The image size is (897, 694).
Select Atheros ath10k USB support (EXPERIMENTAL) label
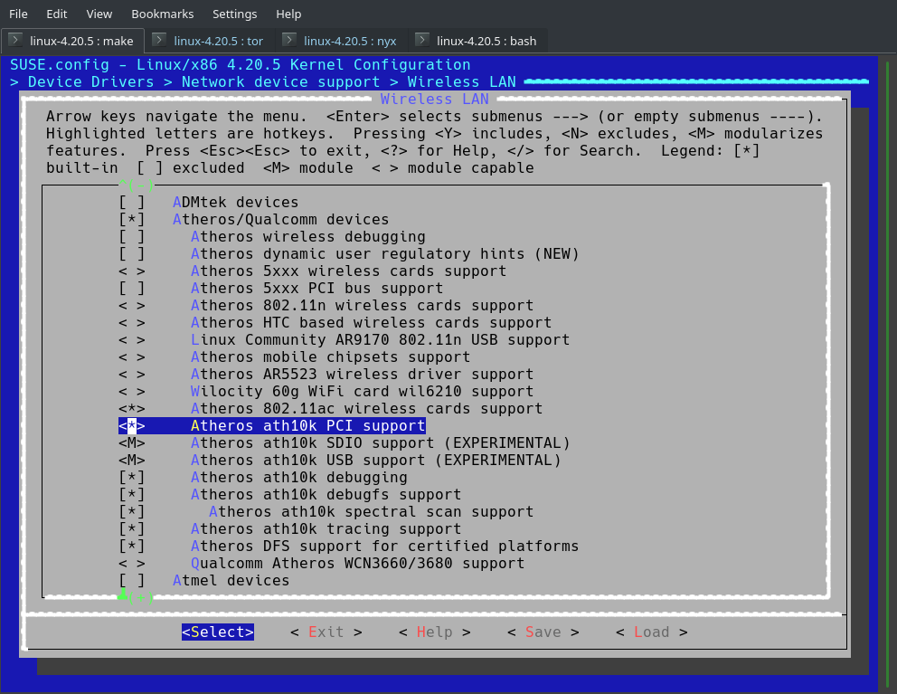(x=376, y=461)
